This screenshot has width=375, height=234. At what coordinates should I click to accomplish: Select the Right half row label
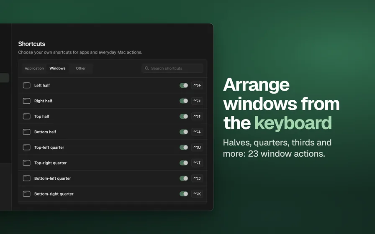click(43, 101)
